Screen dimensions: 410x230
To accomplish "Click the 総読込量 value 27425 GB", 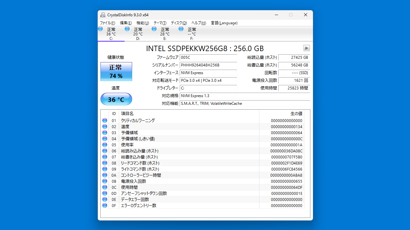I will coord(294,57).
